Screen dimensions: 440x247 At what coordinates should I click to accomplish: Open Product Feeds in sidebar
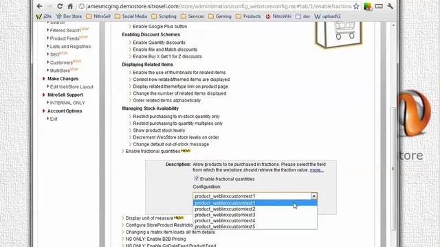pyautogui.click(x=65, y=38)
